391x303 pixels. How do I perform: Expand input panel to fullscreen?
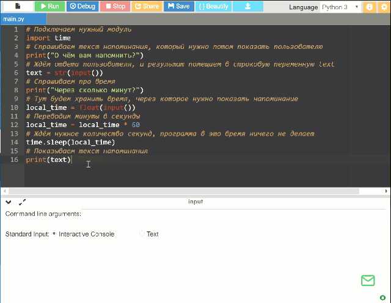(x=23, y=202)
